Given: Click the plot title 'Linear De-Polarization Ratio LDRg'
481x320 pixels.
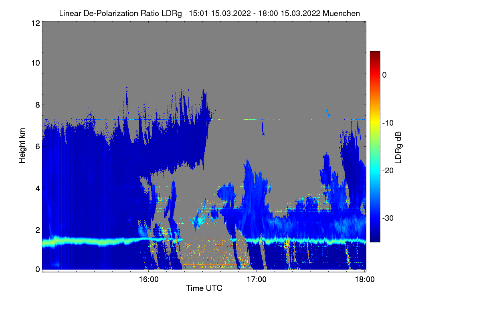Looking at the screenshot, I should tap(120, 13).
